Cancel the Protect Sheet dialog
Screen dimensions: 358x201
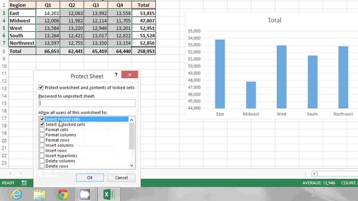[121, 178]
